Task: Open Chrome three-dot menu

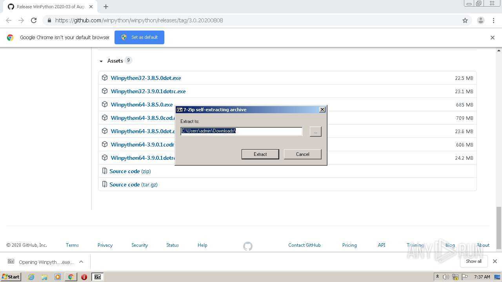Action: pyautogui.click(x=493, y=20)
